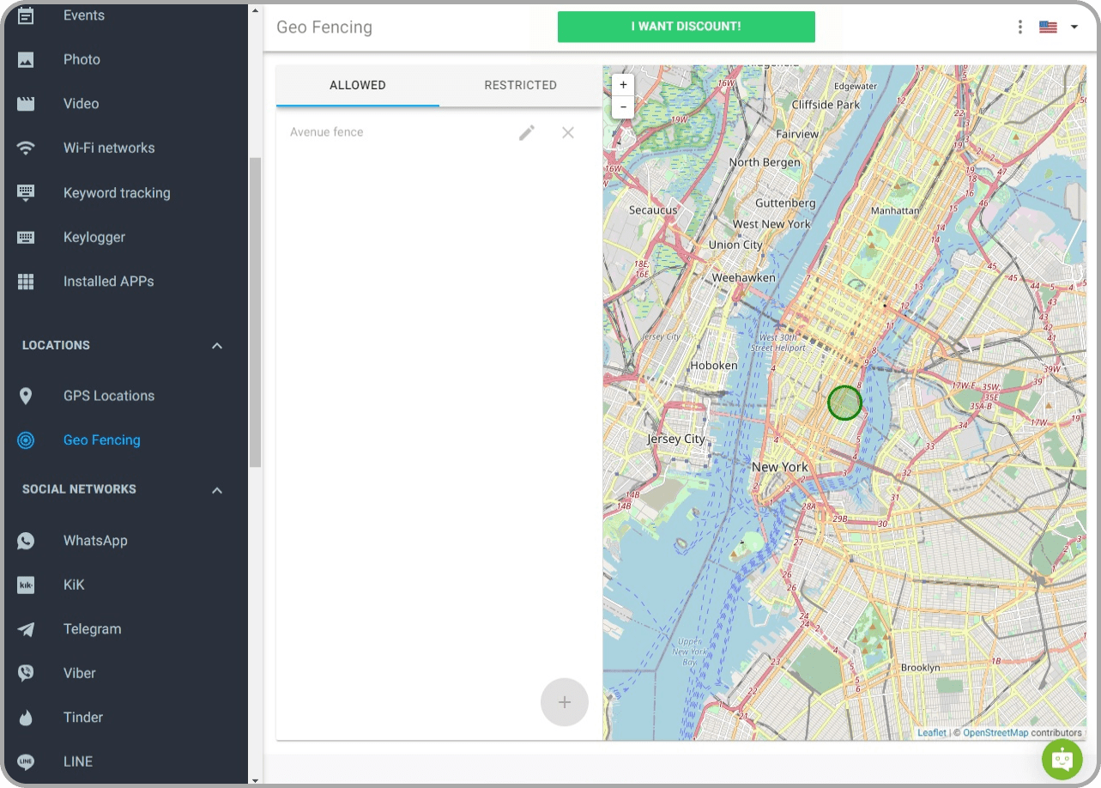The image size is (1101, 788).
Task: Open the Events section icon
Action: coord(26,15)
